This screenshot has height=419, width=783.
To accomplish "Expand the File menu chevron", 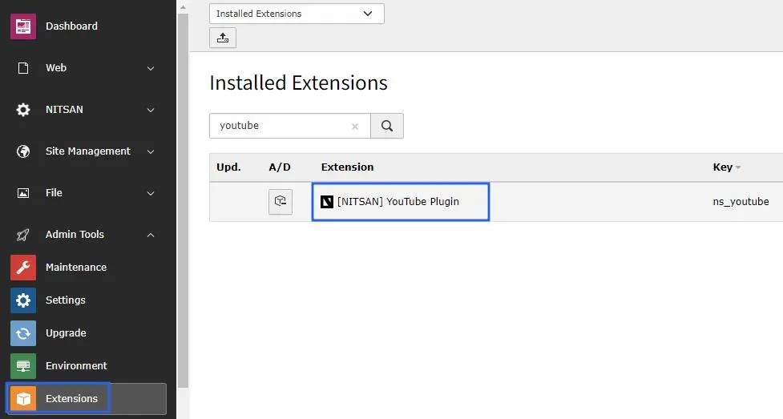I will 151,193.
